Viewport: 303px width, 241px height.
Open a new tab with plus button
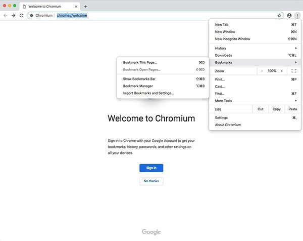[x=85, y=6]
